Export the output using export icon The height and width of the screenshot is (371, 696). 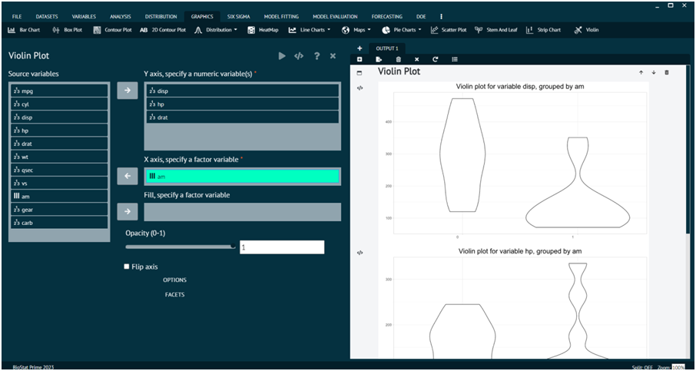(x=379, y=59)
